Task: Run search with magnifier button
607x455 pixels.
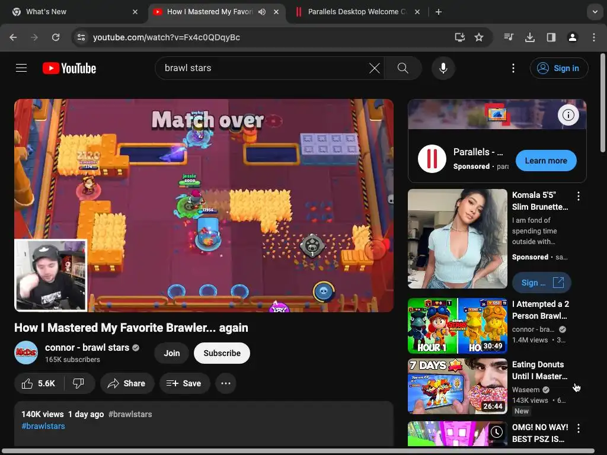Action: 402,68
